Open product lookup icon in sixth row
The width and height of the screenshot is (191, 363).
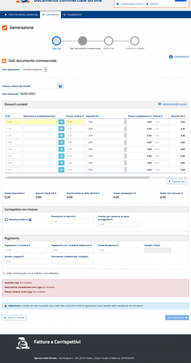pyautogui.click(x=61, y=156)
